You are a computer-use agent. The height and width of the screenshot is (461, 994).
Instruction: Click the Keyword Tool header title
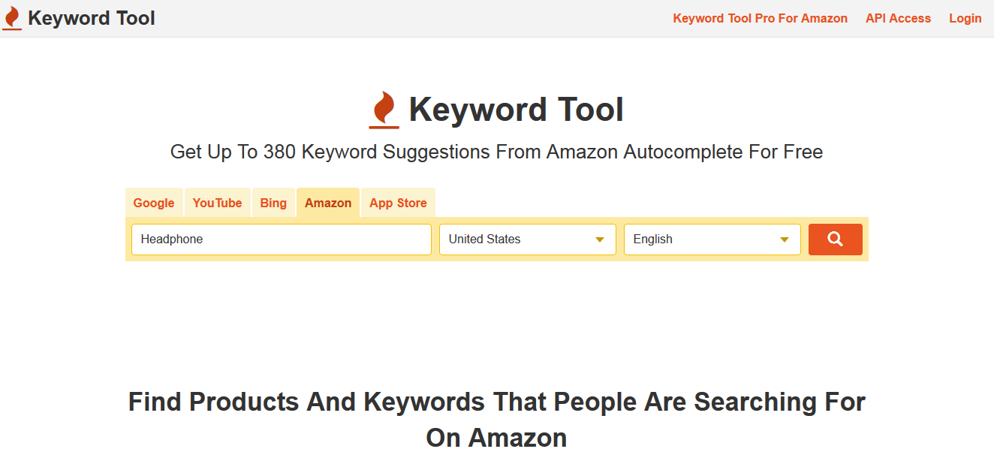pyautogui.click(x=92, y=18)
